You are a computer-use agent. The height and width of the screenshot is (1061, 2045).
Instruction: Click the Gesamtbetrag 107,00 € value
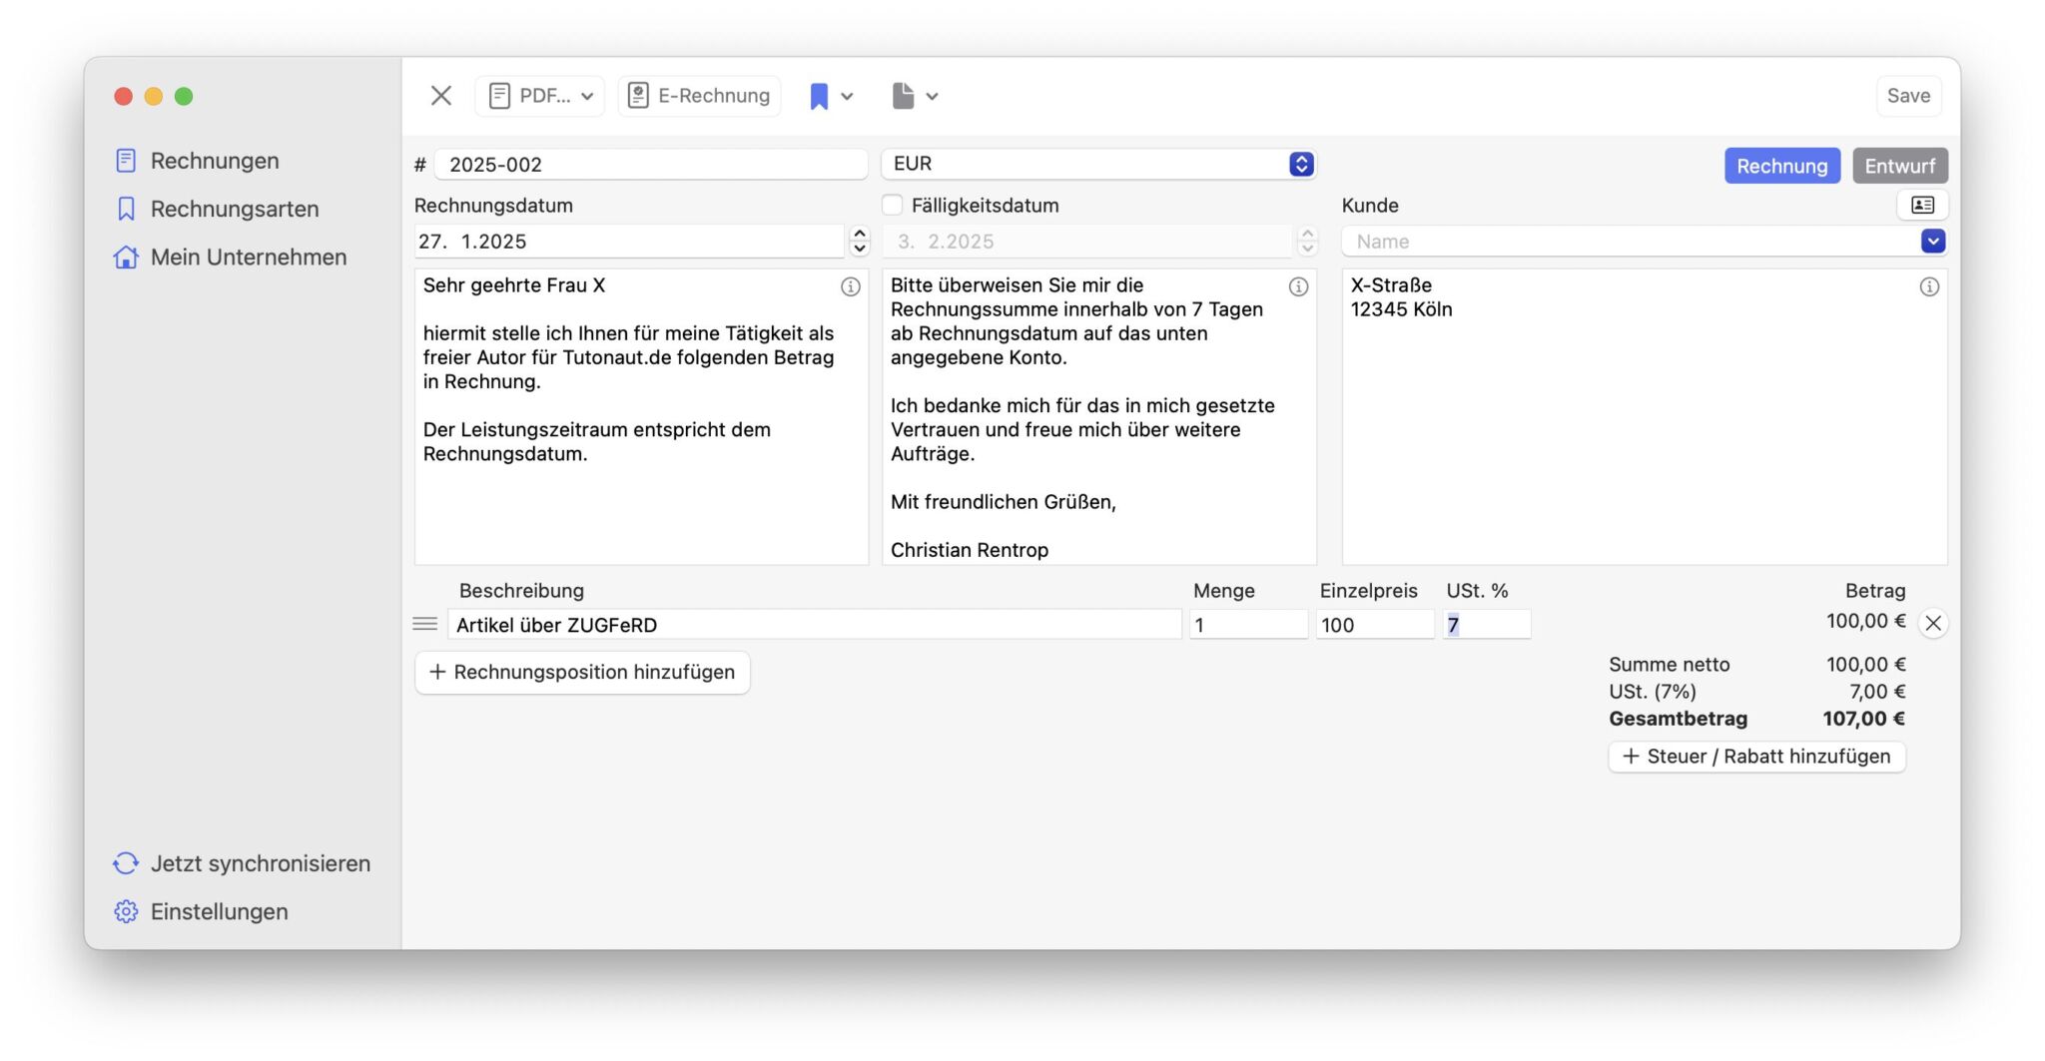click(1863, 719)
